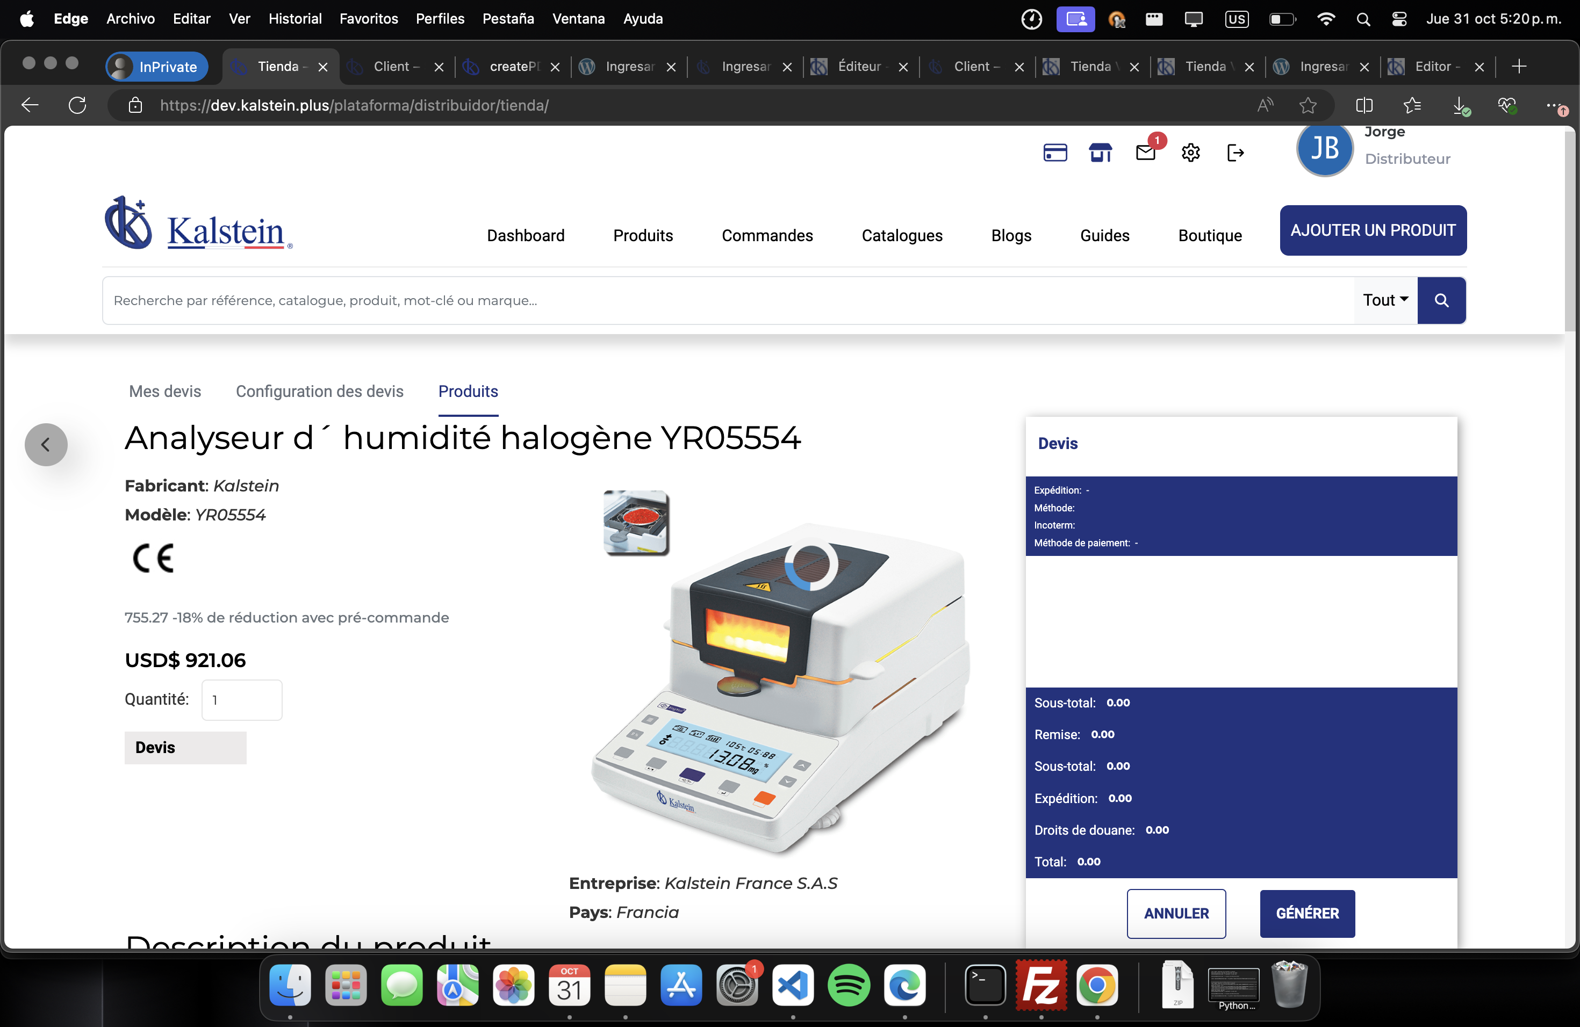Click the Devis button under quantity
This screenshot has height=1027, width=1580.
[185, 748]
